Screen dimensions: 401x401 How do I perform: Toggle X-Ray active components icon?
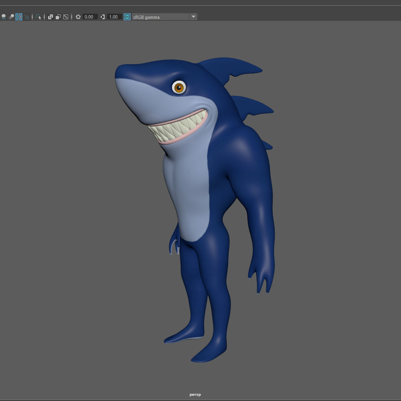click(x=58, y=17)
